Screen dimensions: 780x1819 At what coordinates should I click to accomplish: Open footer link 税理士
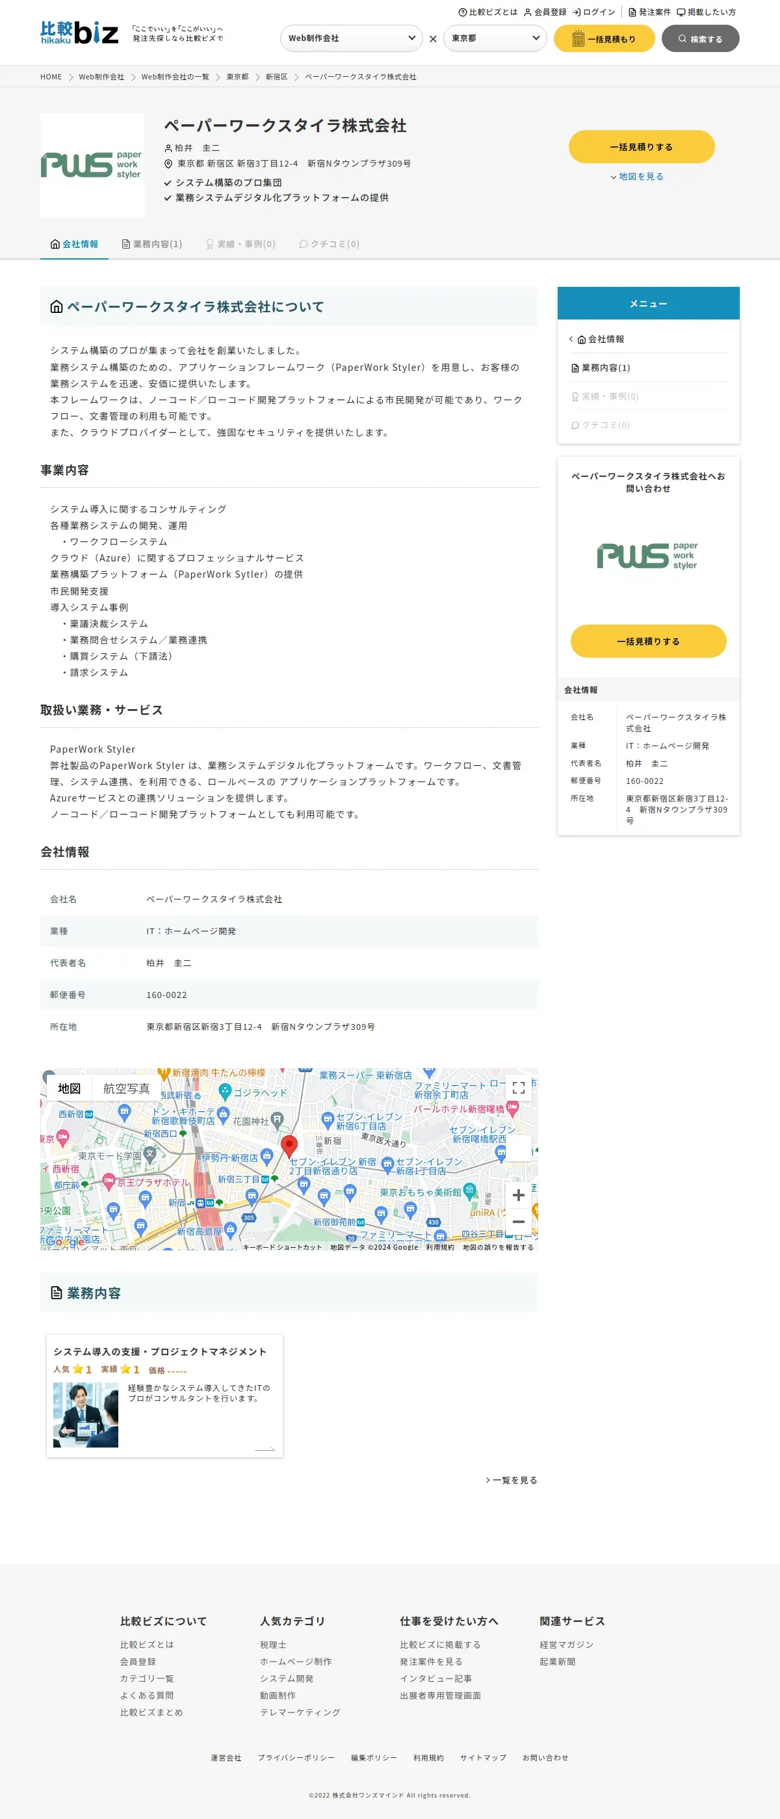pos(273,1645)
